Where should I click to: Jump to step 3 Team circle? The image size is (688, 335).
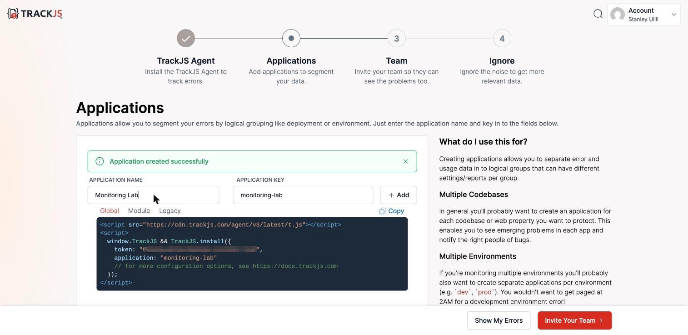(397, 38)
